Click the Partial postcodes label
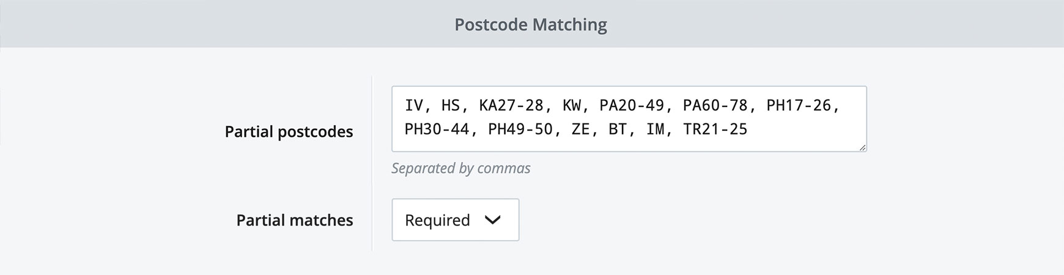Viewport: 1064px width, 275px height. pyautogui.click(x=289, y=131)
